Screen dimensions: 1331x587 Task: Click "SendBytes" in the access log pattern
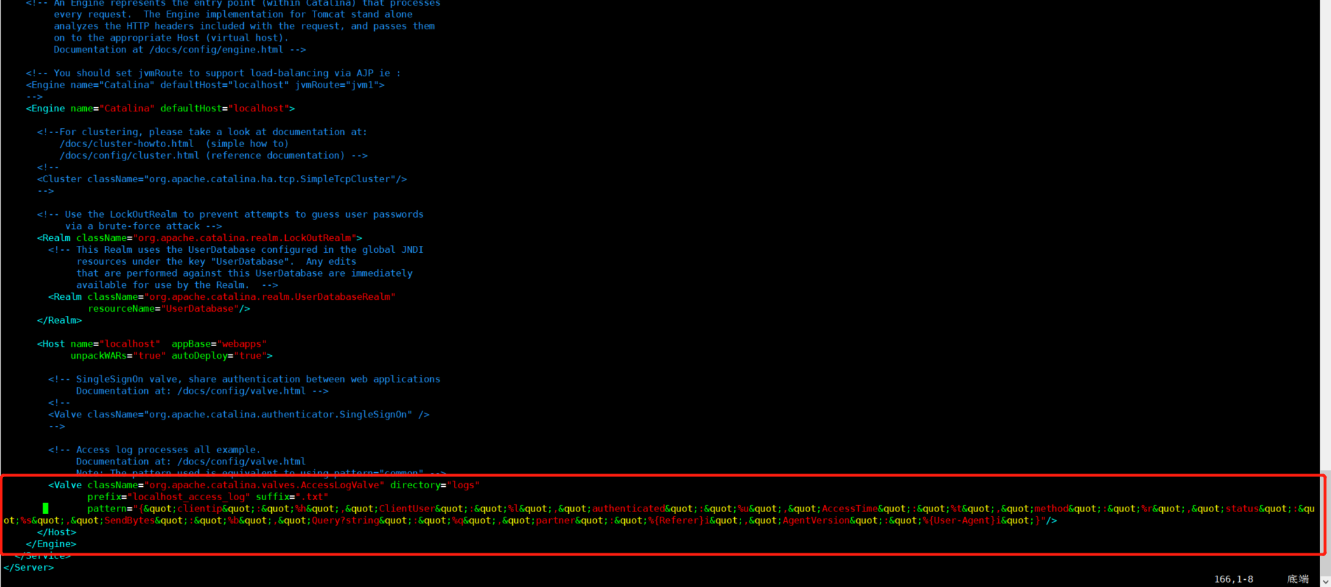[130, 520]
